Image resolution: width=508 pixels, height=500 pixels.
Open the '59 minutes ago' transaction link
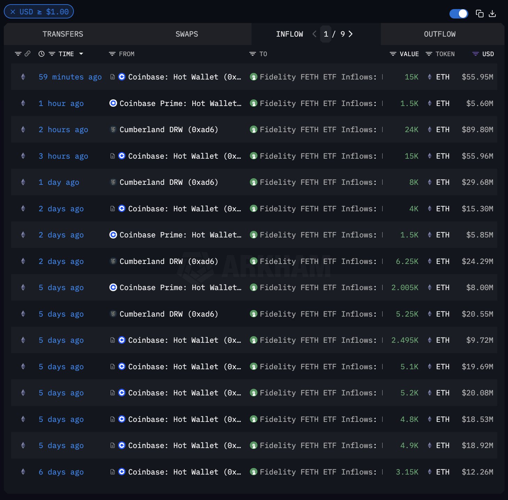point(70,77)
